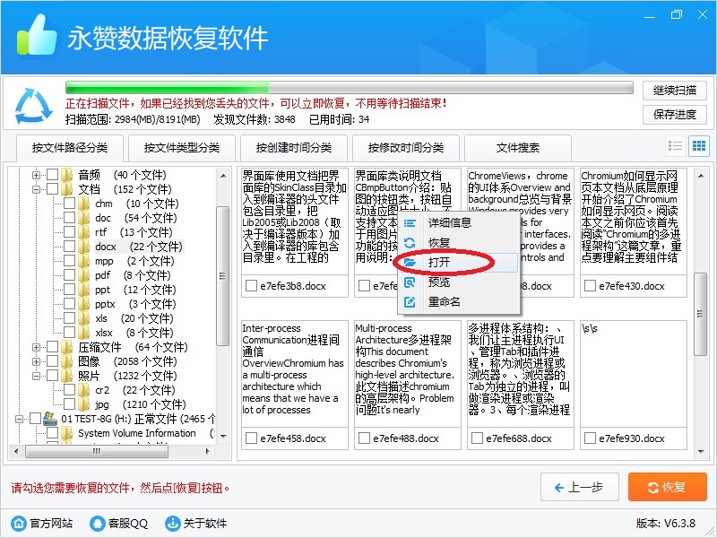Click the rename icon in context menu
This screenshot has width=717, height=538.
pos(410,302)
